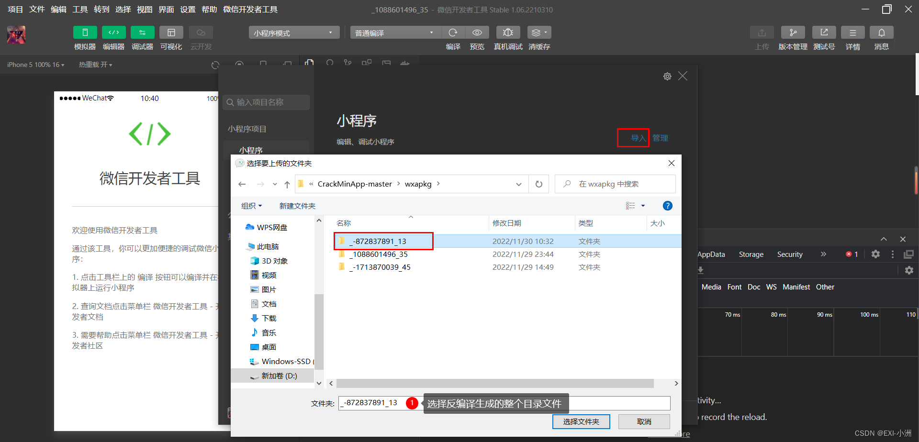The height and width of the screenshot is (442, 919).
Task: Open the test account (测试号) icon
Action: click(x=824, y=33)
